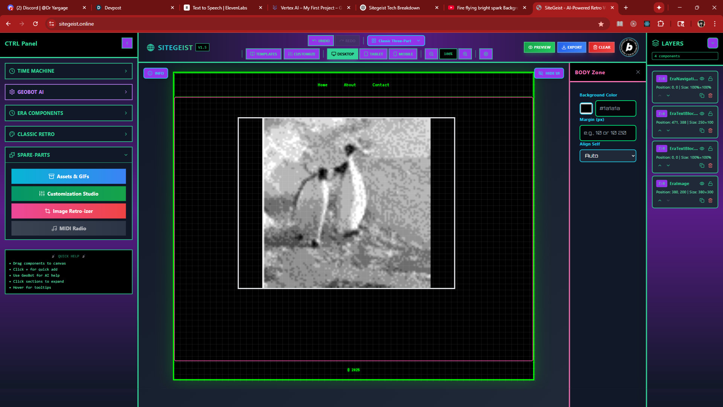Click the Margin px input field

click(x=607, y=133)
